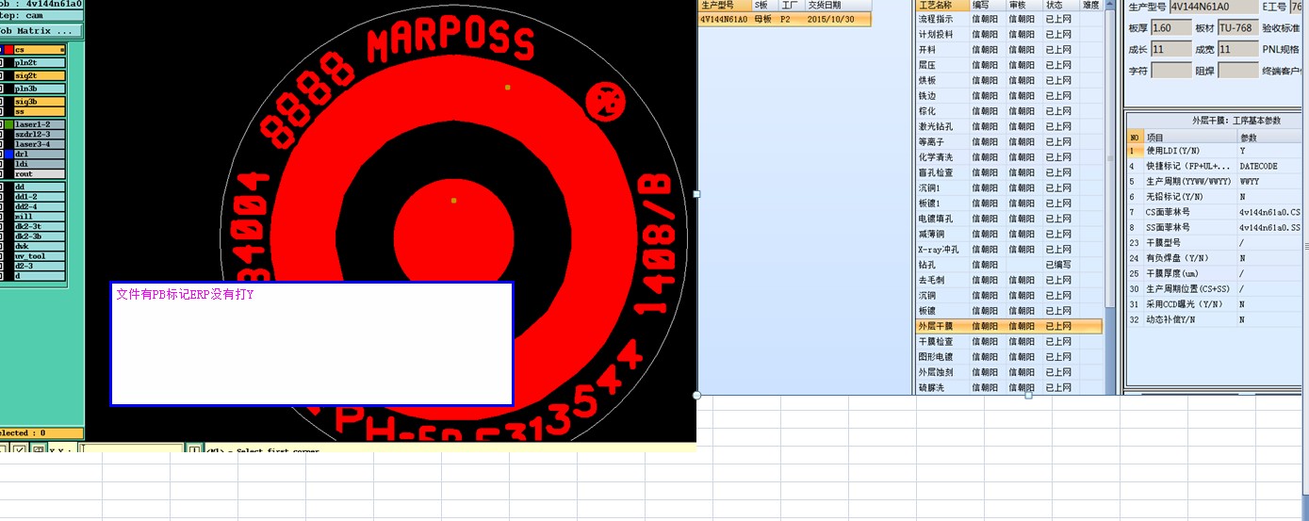Screen dimensions: 1309x521
Task: Select the dd1-2 layer
Action: (39, 197)
